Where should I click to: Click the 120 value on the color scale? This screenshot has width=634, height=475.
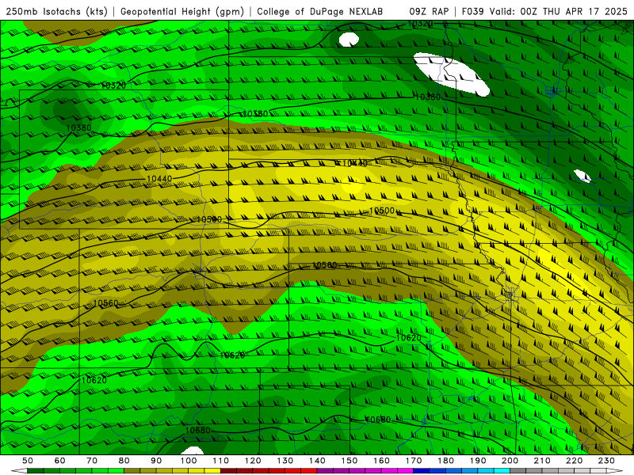pos(253,461)
